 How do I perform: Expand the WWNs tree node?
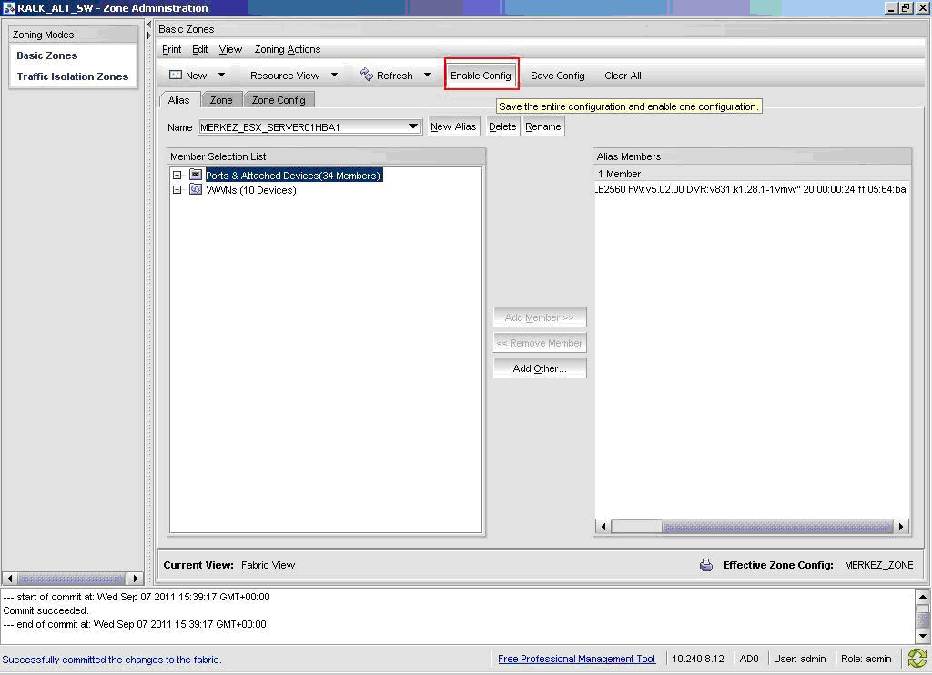(x=177, y=190)
